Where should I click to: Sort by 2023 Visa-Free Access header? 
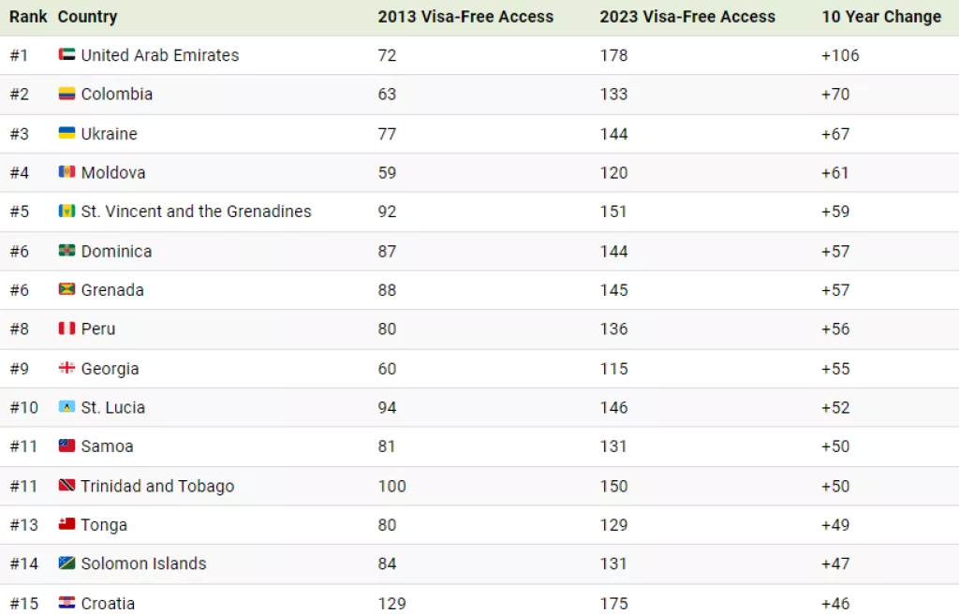(687, 17)
